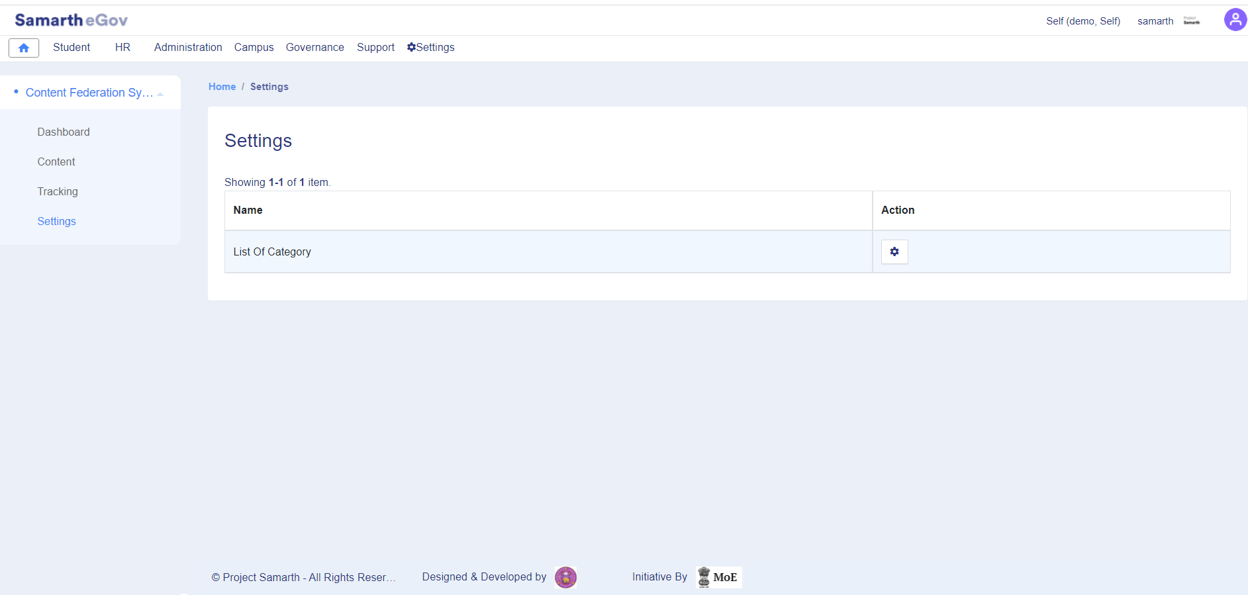This screenshot has height=595, width=1248.
Task: Click Self (demo, Self) role selector
Action: click(1083, 21)
